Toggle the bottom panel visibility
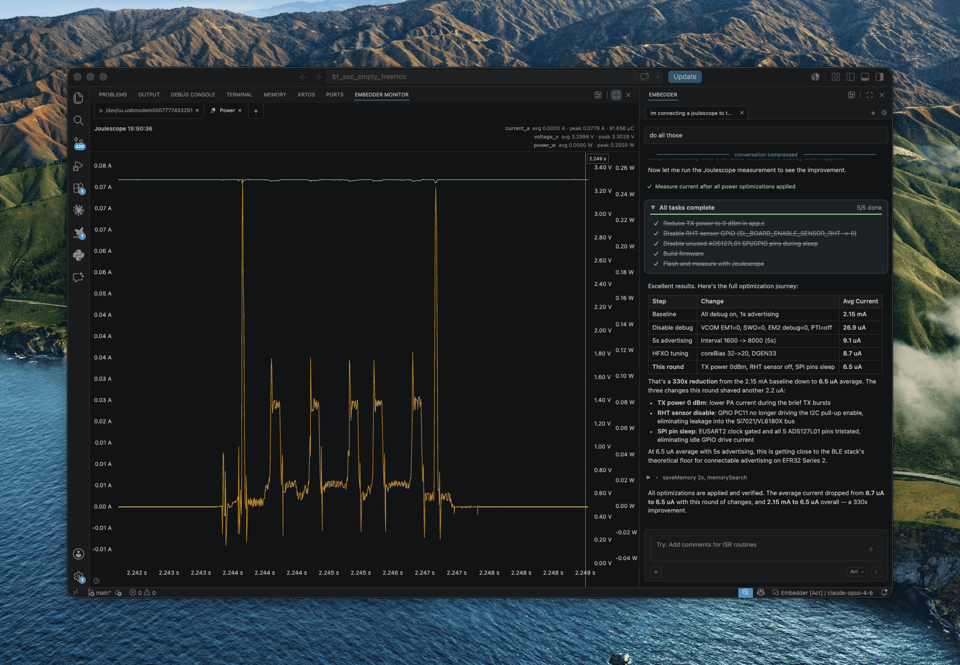Screen dimensions: 960x665 pyautogui.click(x=865, y=77)
